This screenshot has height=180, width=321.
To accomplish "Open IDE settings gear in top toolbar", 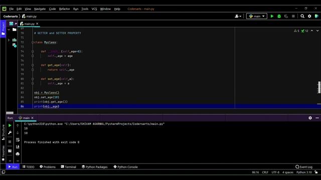I will (x=309, y=16).
